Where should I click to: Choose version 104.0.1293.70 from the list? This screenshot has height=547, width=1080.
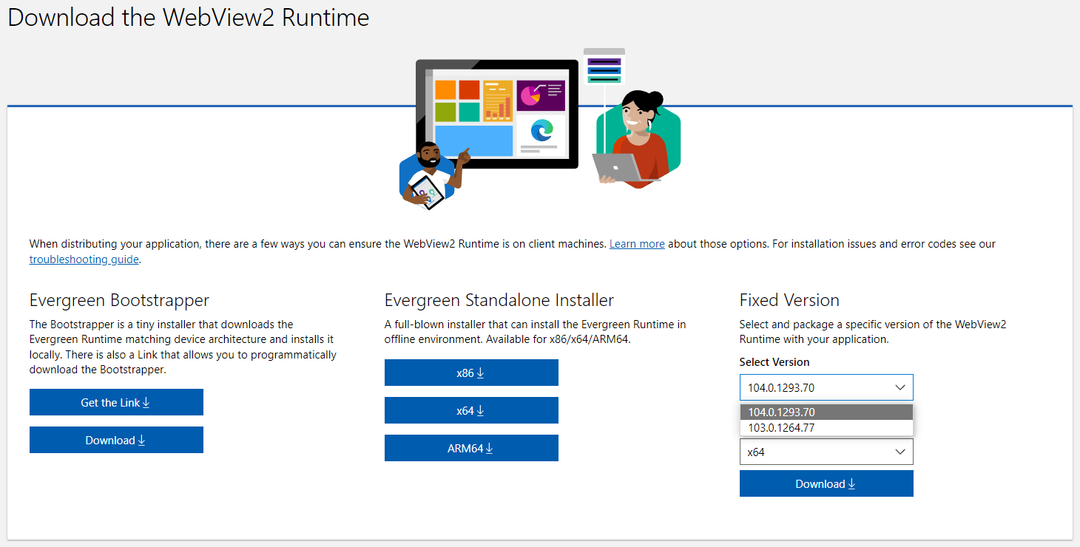tap(826, 412)
